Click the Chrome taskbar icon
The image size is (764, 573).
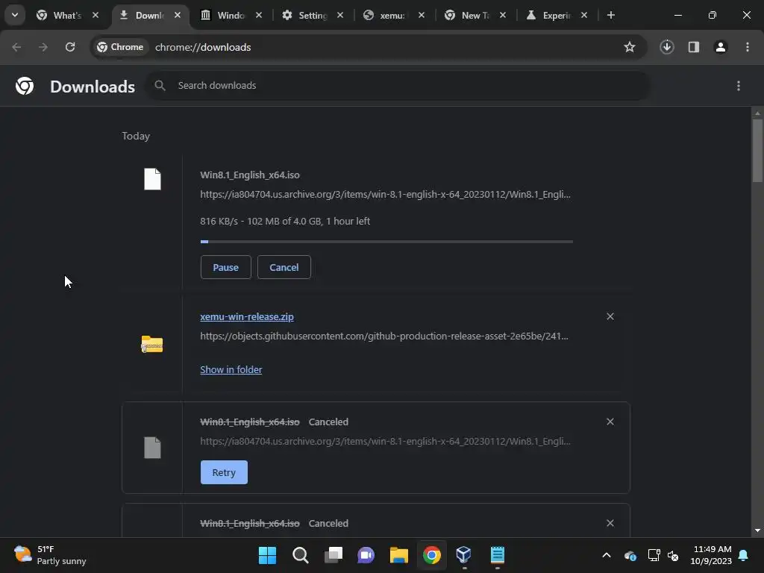[x=432, y=555]
